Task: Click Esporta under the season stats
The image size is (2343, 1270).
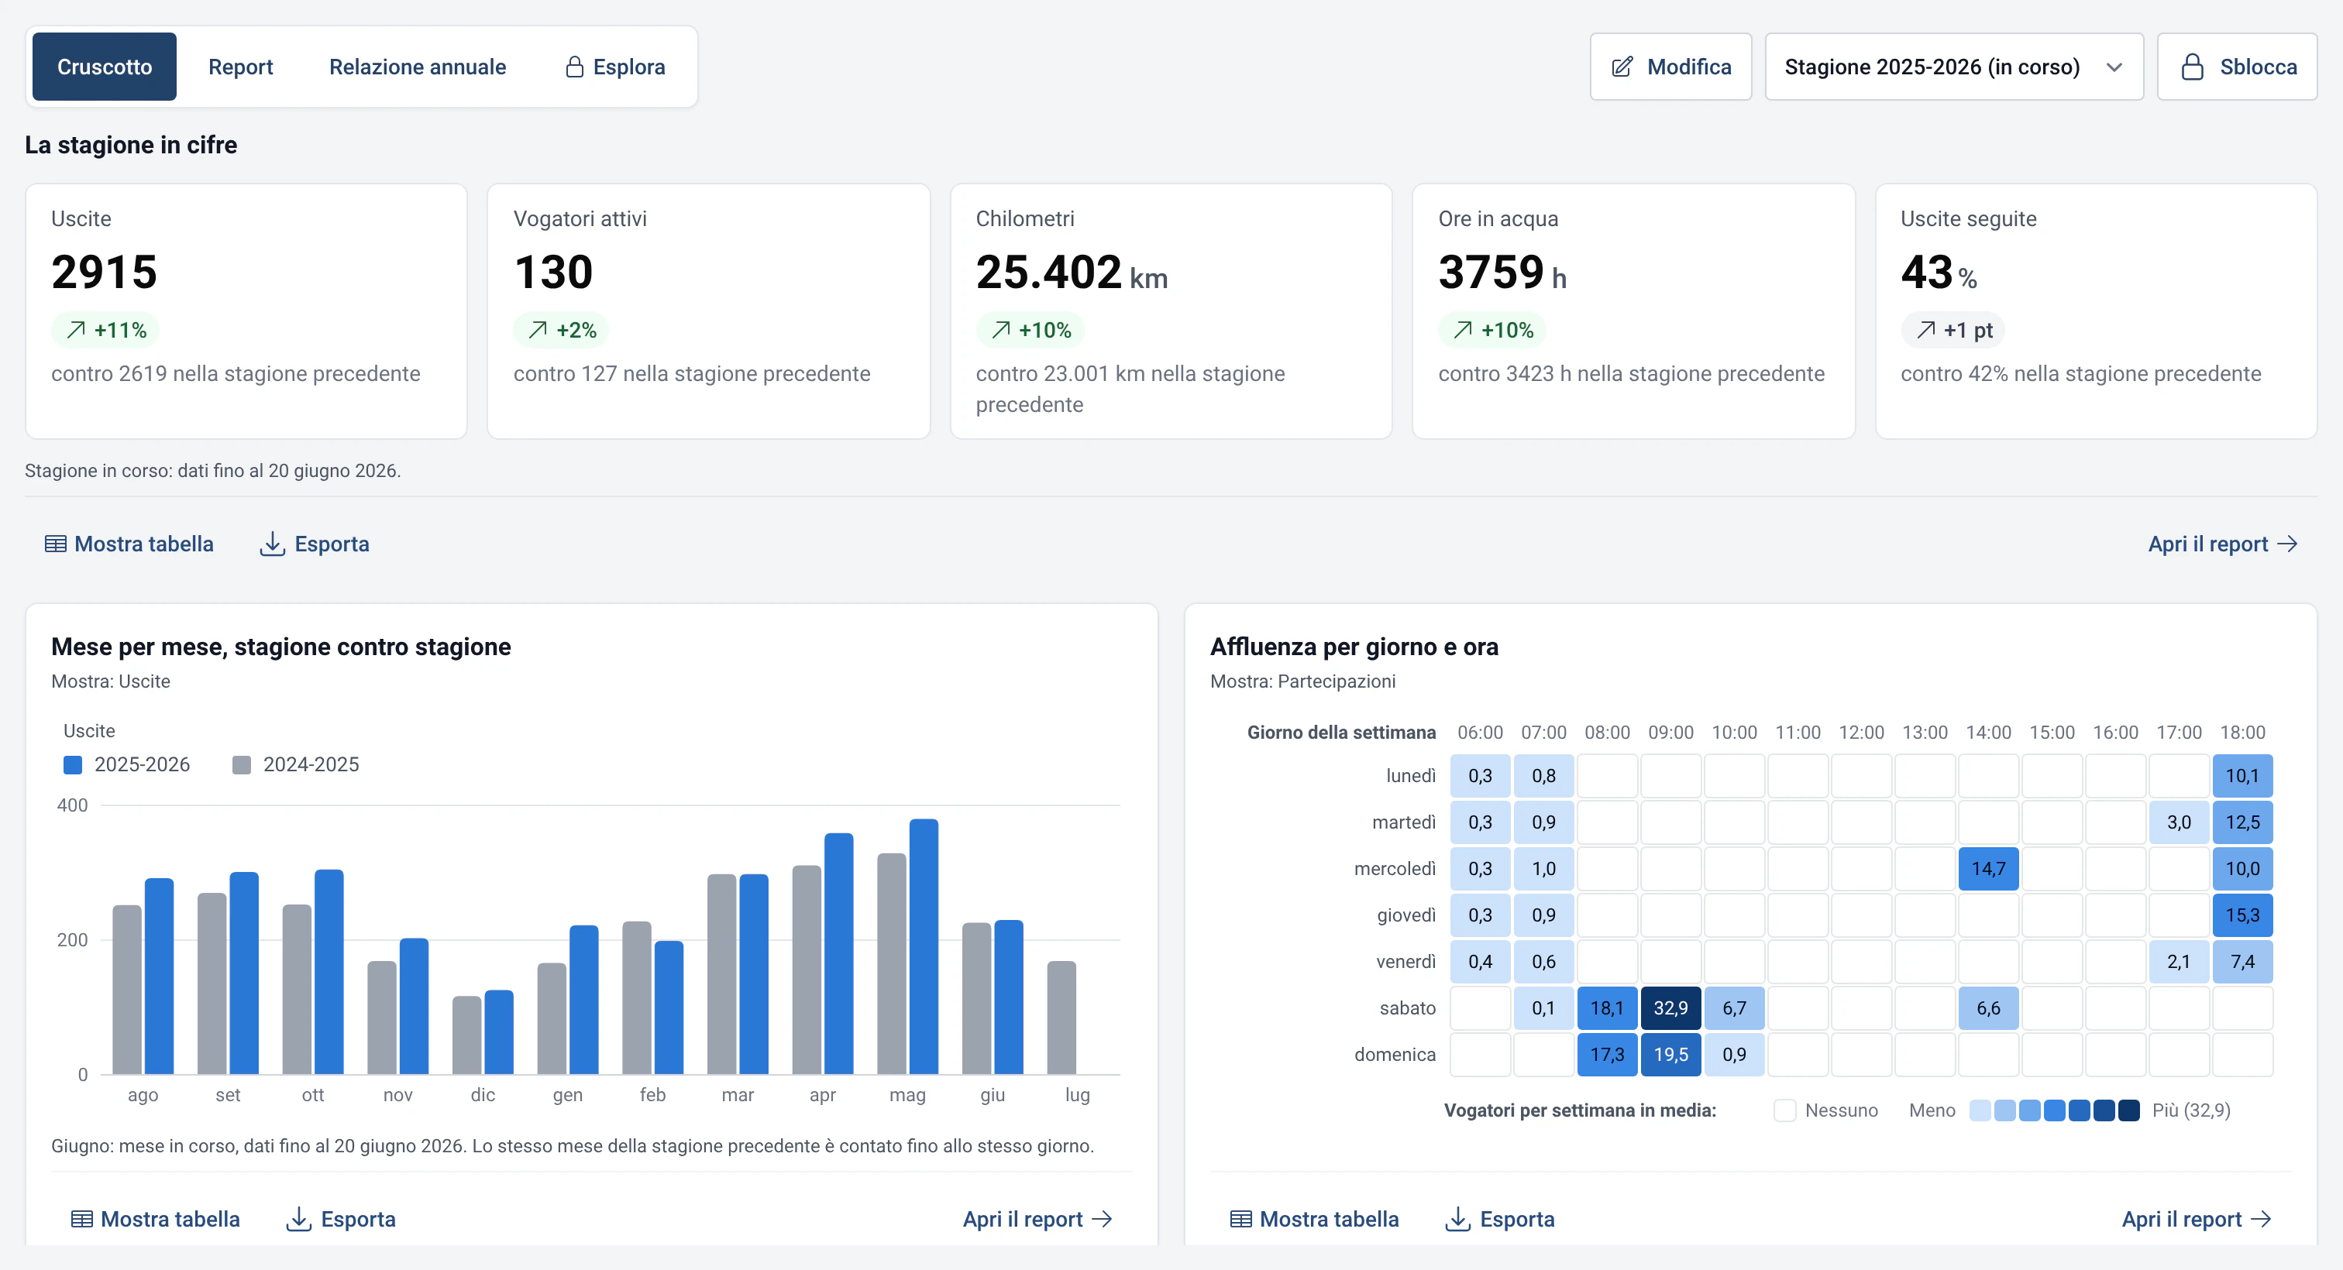Action: coord(315,544)
